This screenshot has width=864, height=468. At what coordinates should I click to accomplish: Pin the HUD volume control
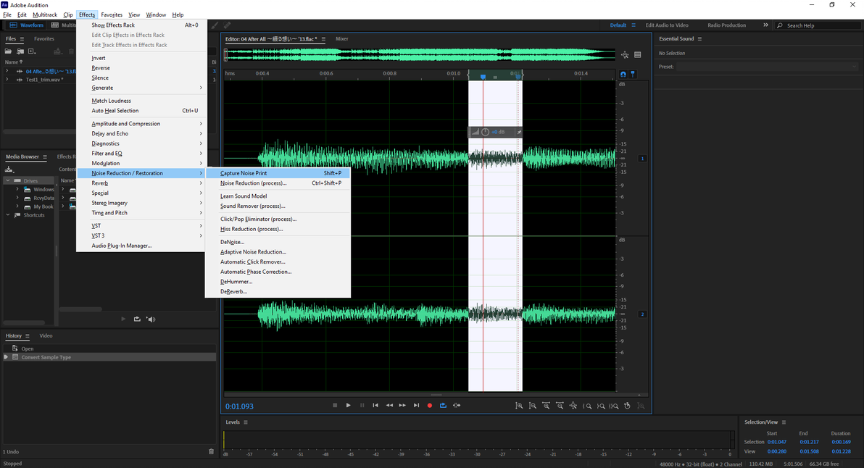(x=518, y=132)
